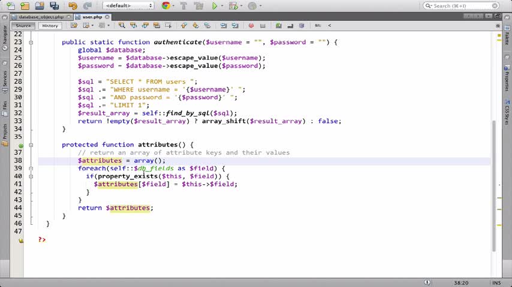Open the Properties panel on the right

507,78
